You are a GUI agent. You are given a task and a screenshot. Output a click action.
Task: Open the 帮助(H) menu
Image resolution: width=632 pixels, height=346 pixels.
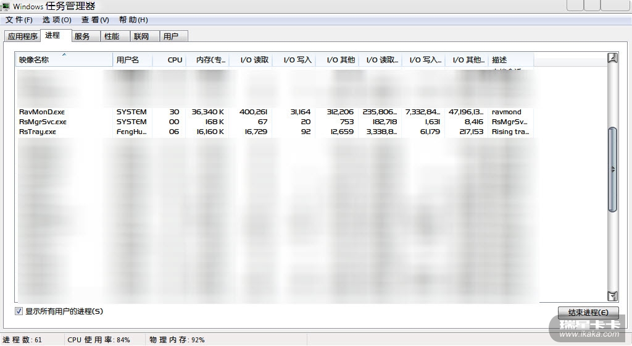coord(133,20)
